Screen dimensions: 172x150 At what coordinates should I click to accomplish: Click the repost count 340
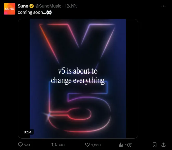click(61, 145)
